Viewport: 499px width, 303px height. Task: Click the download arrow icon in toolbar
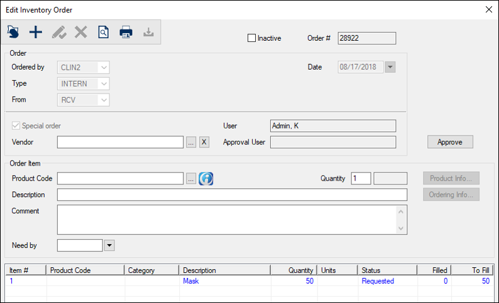148,32
